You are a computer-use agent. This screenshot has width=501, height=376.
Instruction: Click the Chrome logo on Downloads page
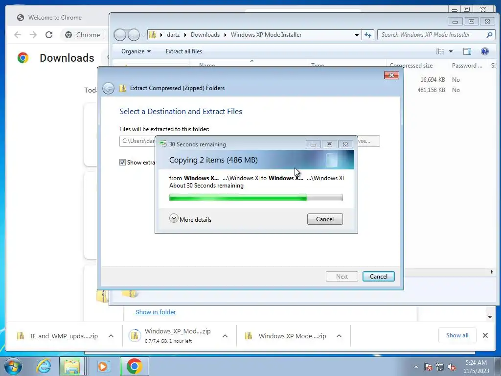[x=23, y=58]
